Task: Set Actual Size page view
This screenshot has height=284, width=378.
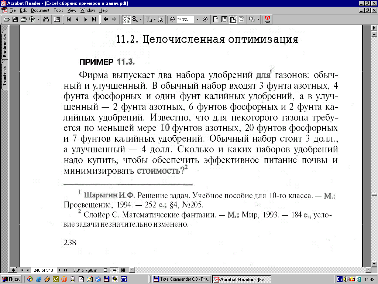Action: [216, 19]
